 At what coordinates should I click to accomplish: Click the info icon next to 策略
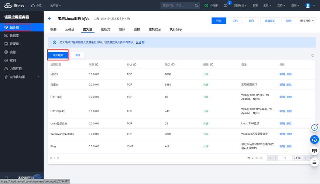(211, 64)
